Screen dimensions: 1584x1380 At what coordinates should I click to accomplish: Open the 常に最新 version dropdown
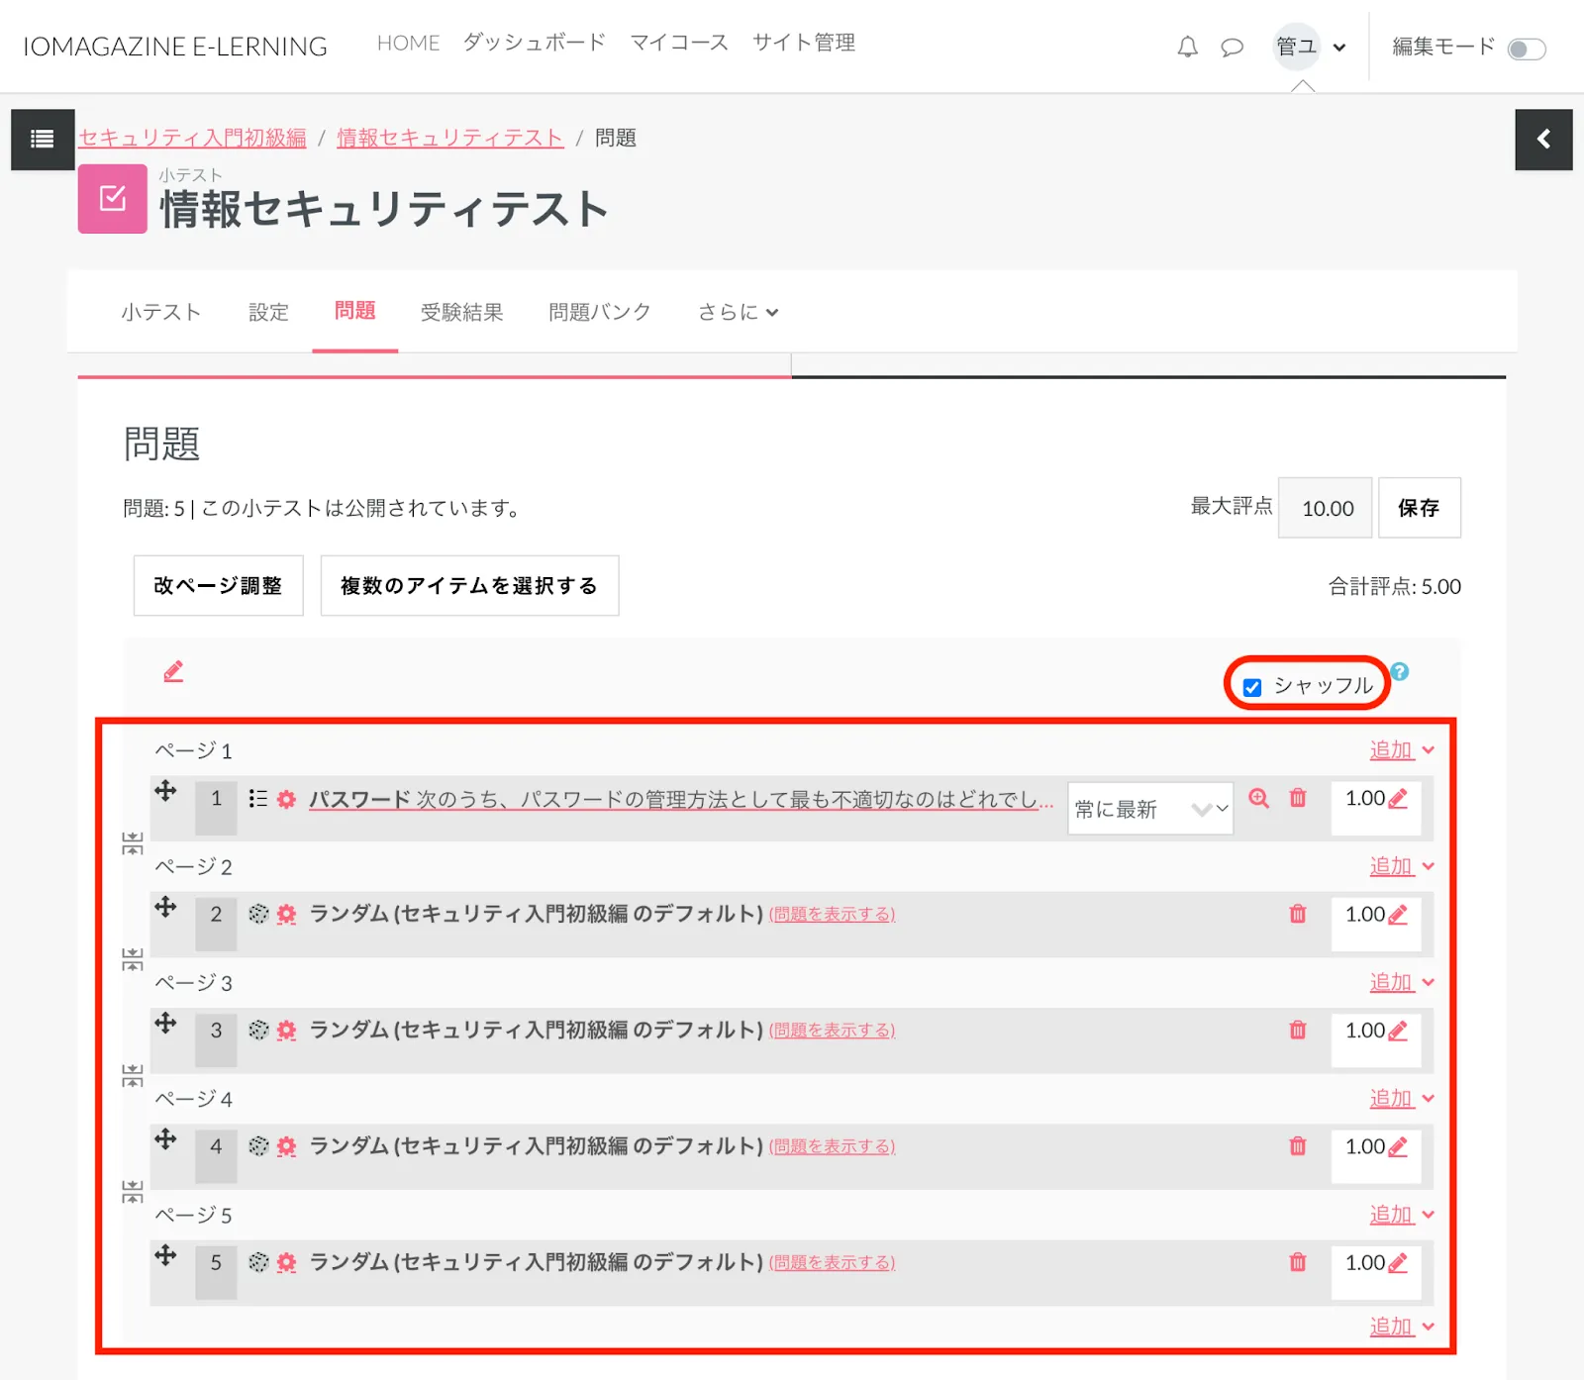pyautogui.click(x=1149, y=809)
